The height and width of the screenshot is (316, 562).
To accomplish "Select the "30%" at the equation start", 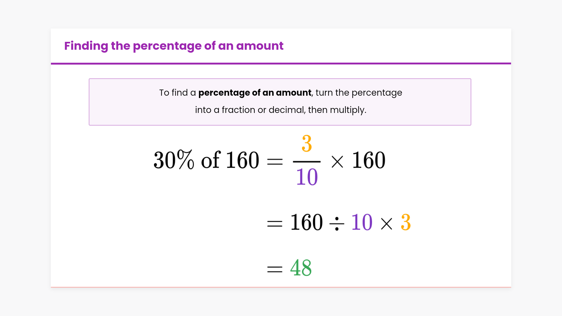I will pos(174,160).
